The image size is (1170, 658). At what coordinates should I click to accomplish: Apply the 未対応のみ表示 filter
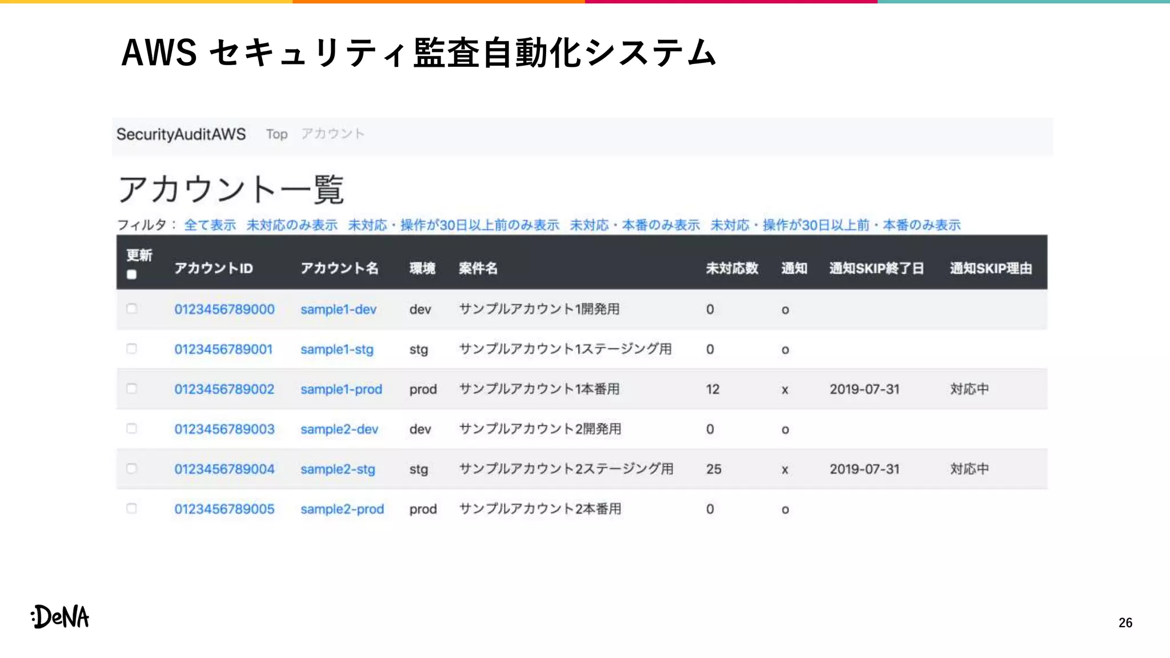point(292,225)
